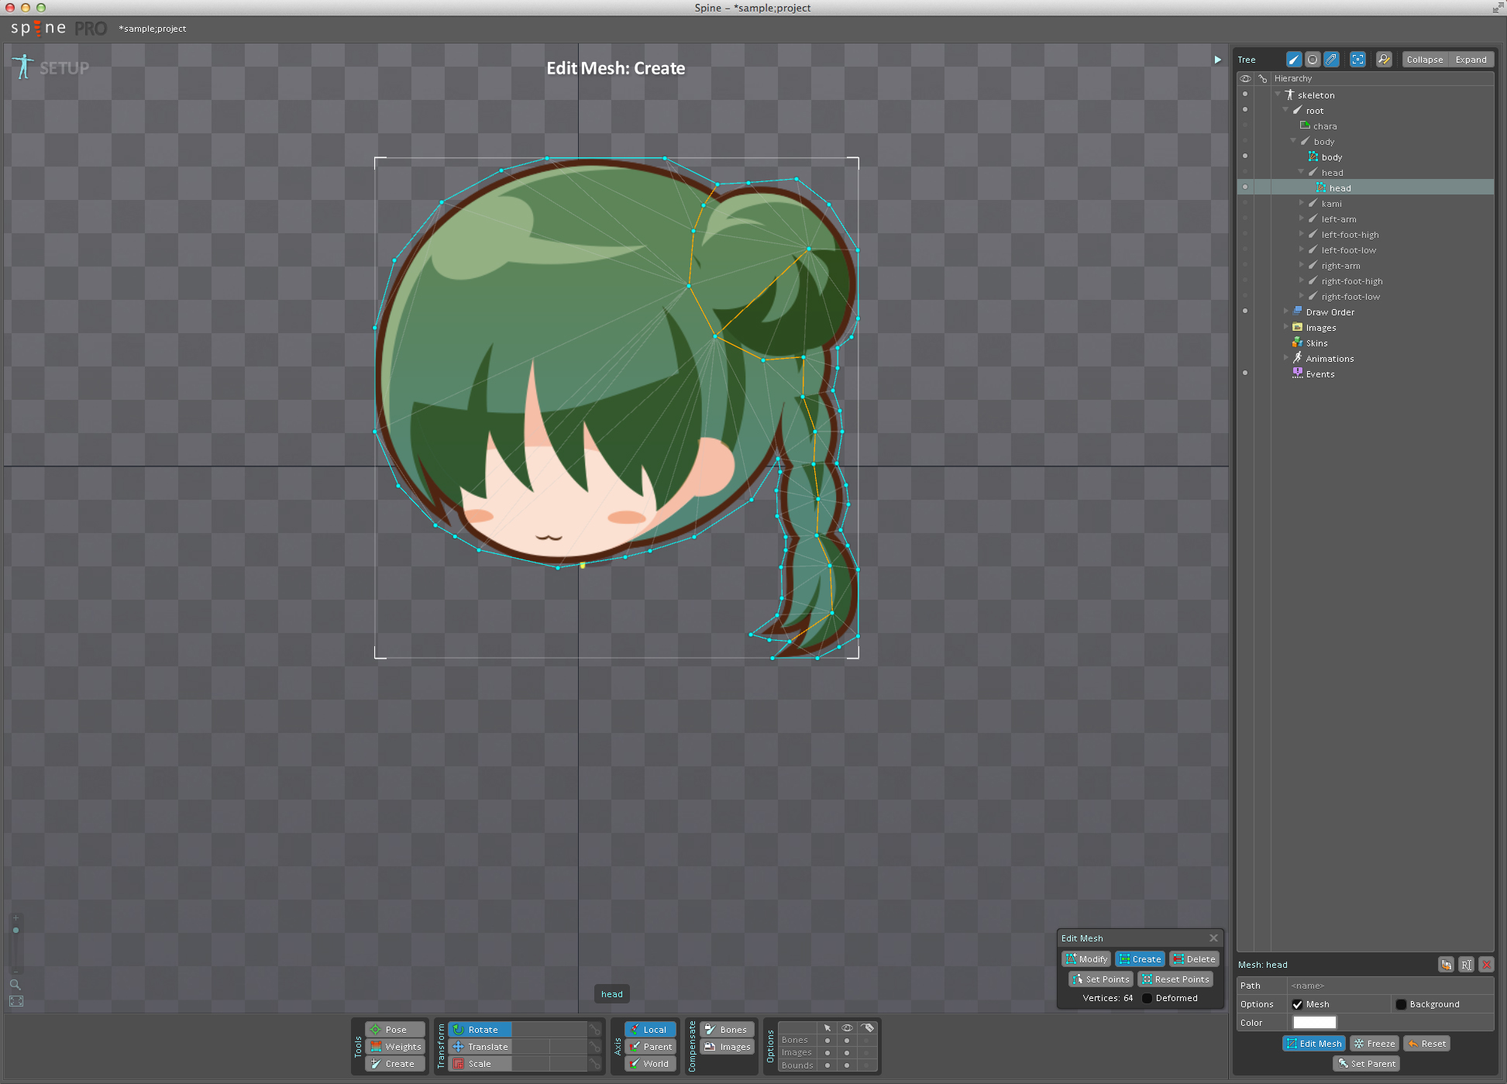Screen dimensions: 1507x1084
Task: Select the Weights tool
Action: (395, 1047)
